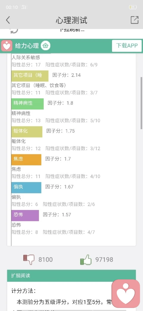This screenshot has width=143, height=311.
Task: Tap the battery indicator in the status bar
Action: click(133, 7)
